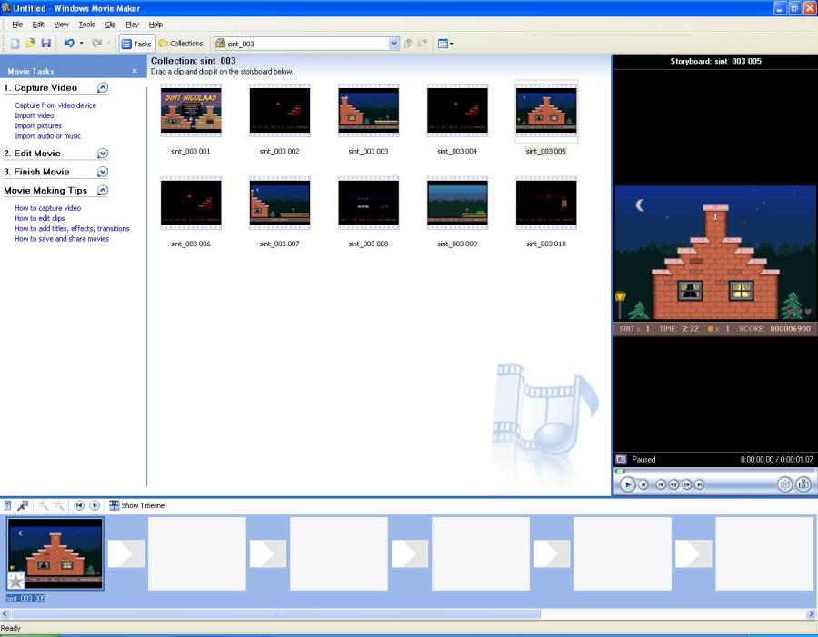The height and width of the screenshot is (637, 818).
Task: Open the Tools menu
Action: coord(86,25)
